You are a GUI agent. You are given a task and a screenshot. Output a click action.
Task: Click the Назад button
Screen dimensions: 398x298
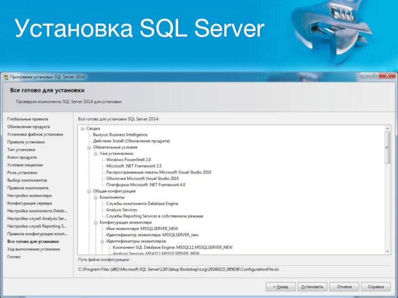281,287
